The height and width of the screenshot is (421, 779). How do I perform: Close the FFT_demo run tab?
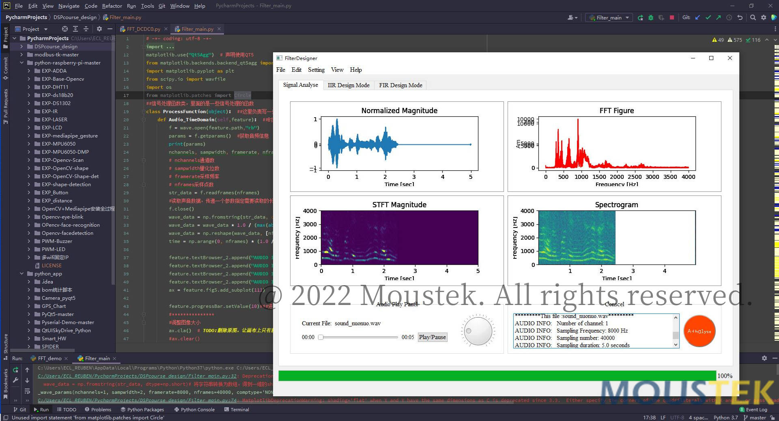point(66,359)
